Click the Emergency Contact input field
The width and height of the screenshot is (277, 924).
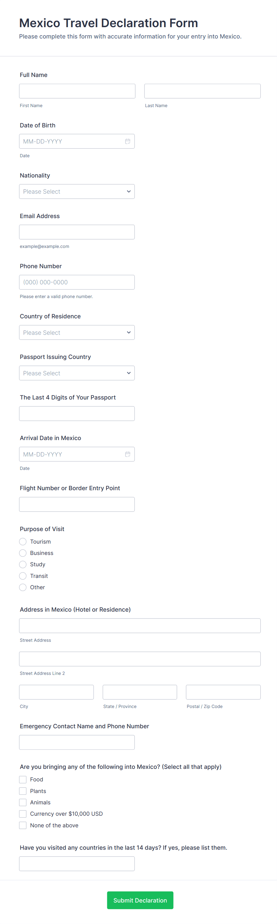77,743
